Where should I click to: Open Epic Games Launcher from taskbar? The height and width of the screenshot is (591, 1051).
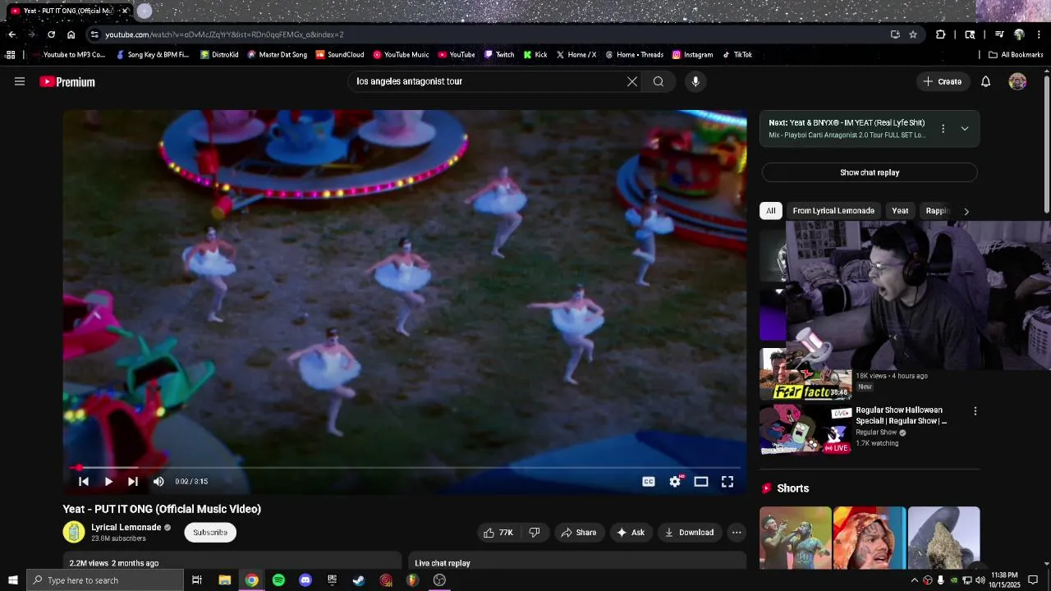(x=332, y=580)
